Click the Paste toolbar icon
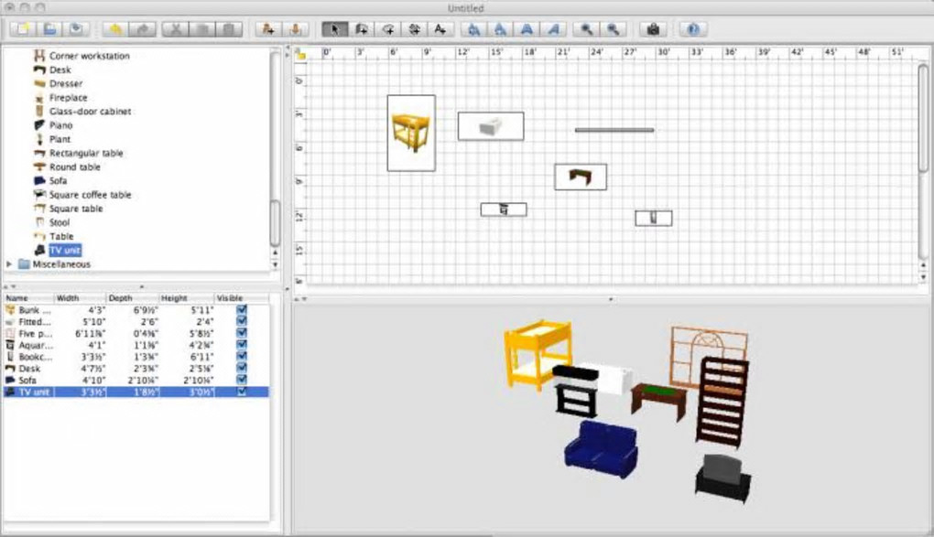Viewport: 934px width, 537px height. coord(229,29)
